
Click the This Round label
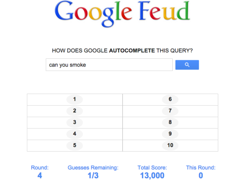(201, 168)
